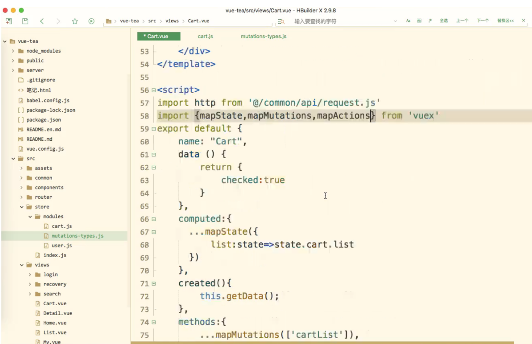Screen dimensions: 532x344
Task: Expand the search folder
Action: pos(30,294)
